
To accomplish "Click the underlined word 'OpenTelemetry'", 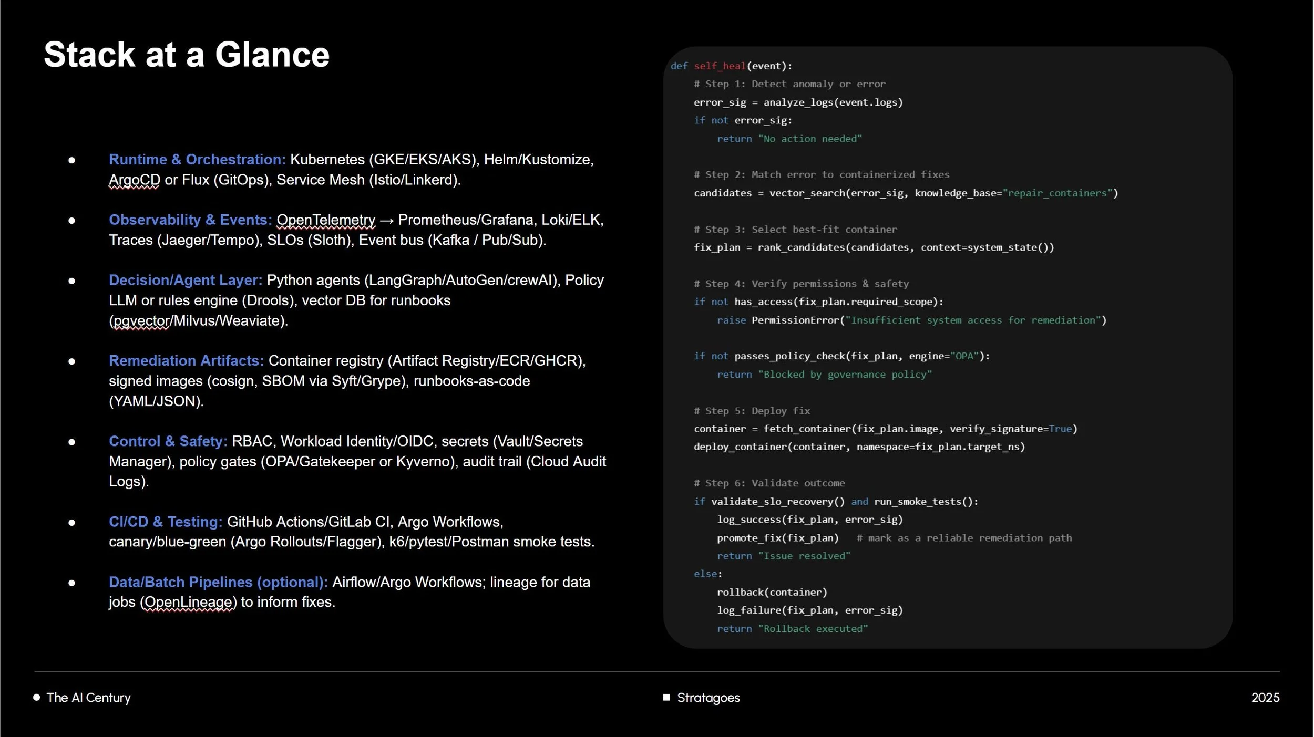I will pos(326,220).
